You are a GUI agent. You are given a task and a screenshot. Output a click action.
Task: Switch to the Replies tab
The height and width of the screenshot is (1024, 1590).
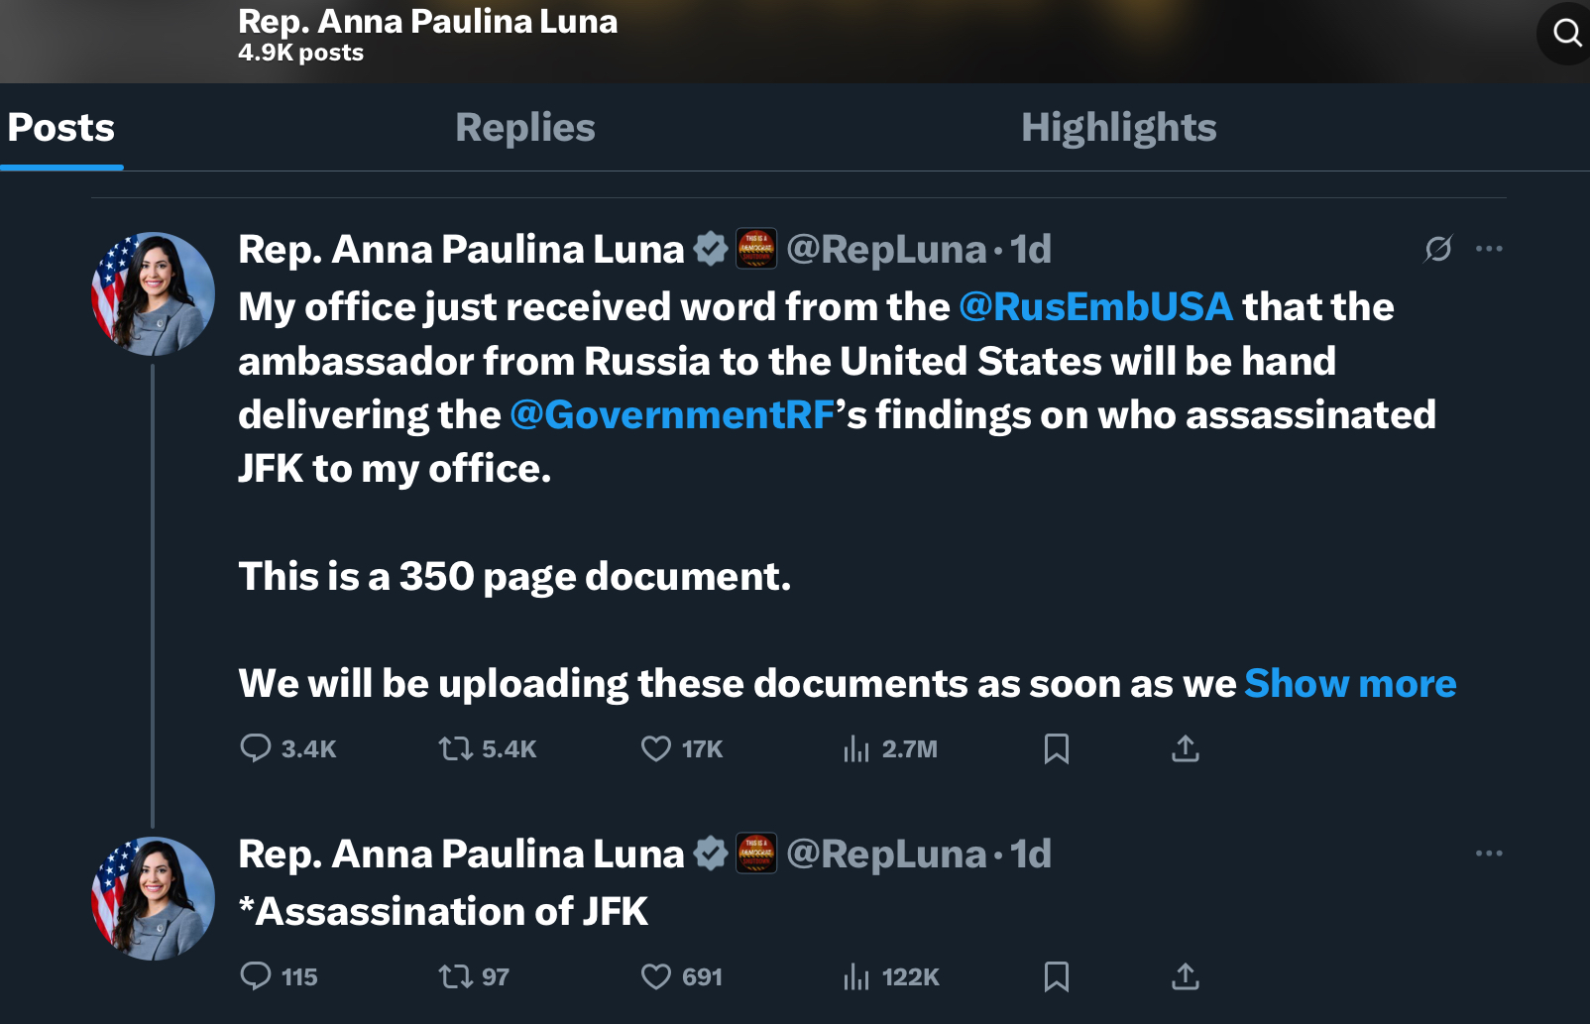click(525, 128)
